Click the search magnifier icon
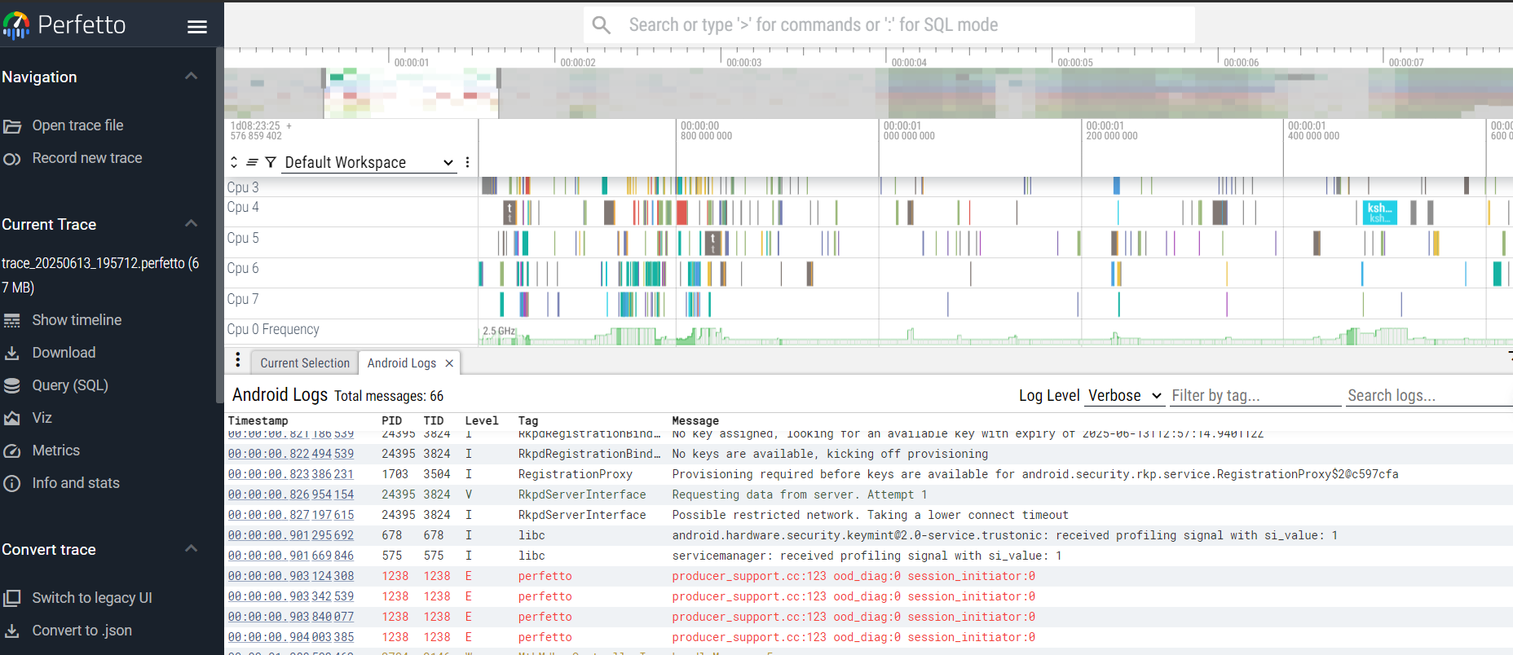 pos(602,25)
